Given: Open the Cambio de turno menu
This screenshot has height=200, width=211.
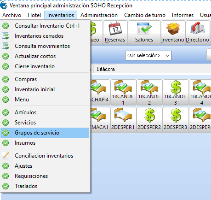Looking at the screenshot, I should pyautogui.click(x=145, y=15).
